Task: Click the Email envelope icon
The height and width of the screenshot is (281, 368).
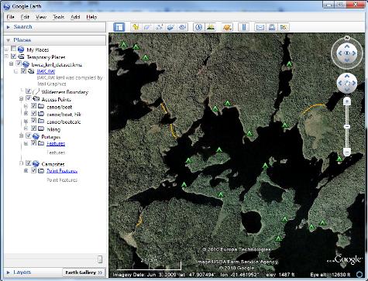Action: tap(260, 27)
